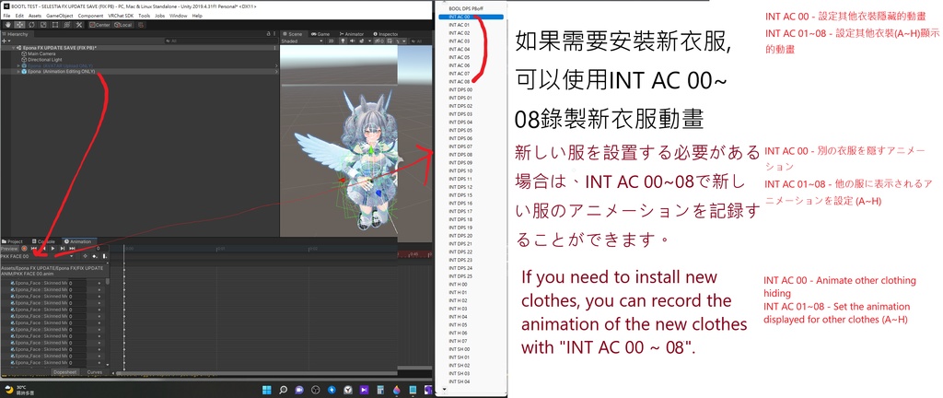
Task: Select INT AC 00 in clip list
Action: [471, 17]
